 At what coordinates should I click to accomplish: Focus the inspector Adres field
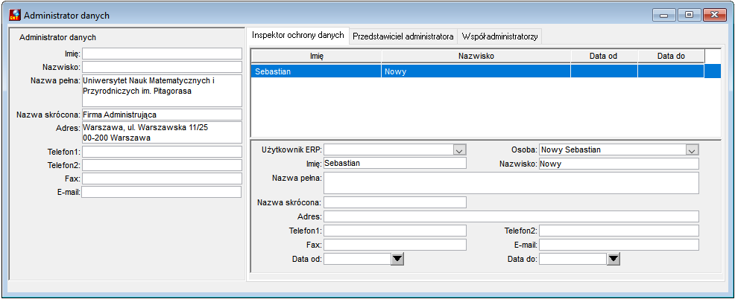[x=511, y=216]
